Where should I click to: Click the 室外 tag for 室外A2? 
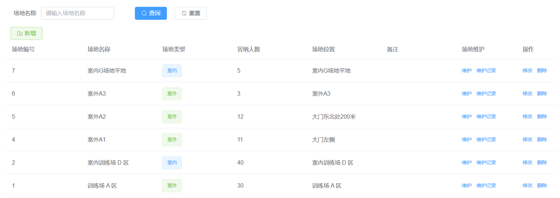(x=172, y=117)
